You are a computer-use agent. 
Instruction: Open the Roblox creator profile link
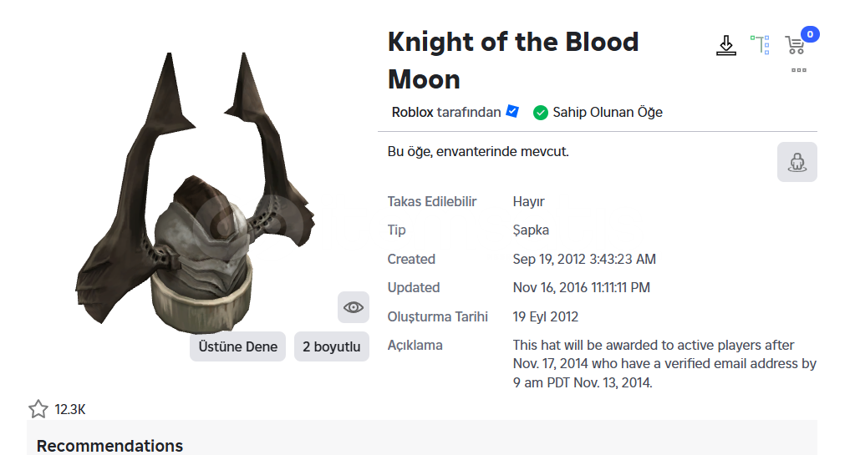pos(412,112)
